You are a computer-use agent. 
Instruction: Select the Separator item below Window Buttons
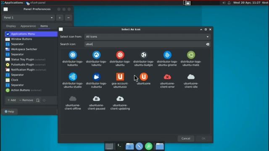31,44
